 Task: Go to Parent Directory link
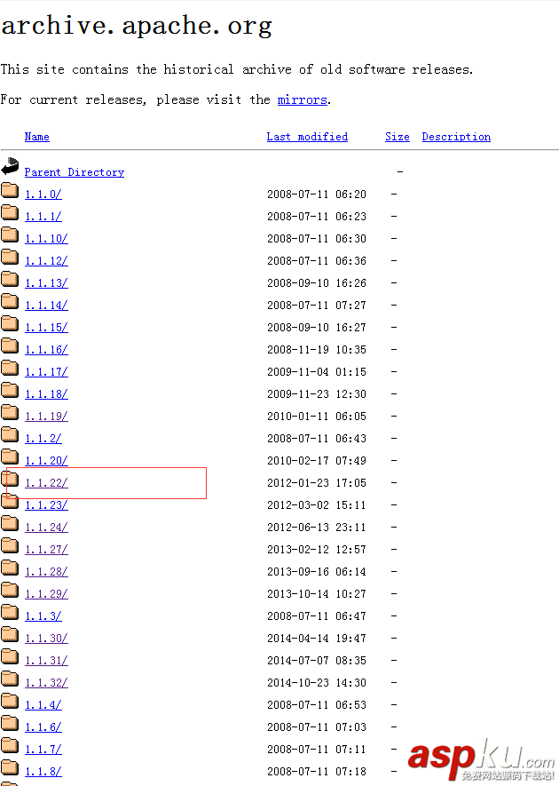[x=75, y=172]
